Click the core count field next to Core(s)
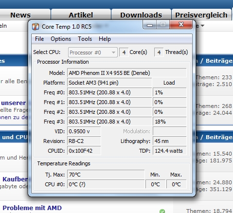 pos(124,52)
